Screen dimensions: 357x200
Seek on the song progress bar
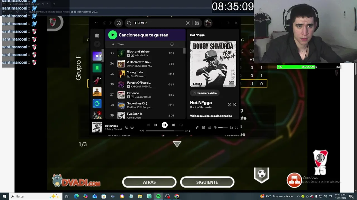coord(165,131)
